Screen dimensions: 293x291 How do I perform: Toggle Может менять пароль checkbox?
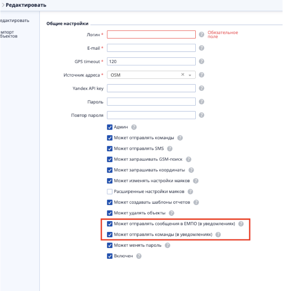pyautogui.click(x=110, y=245)
